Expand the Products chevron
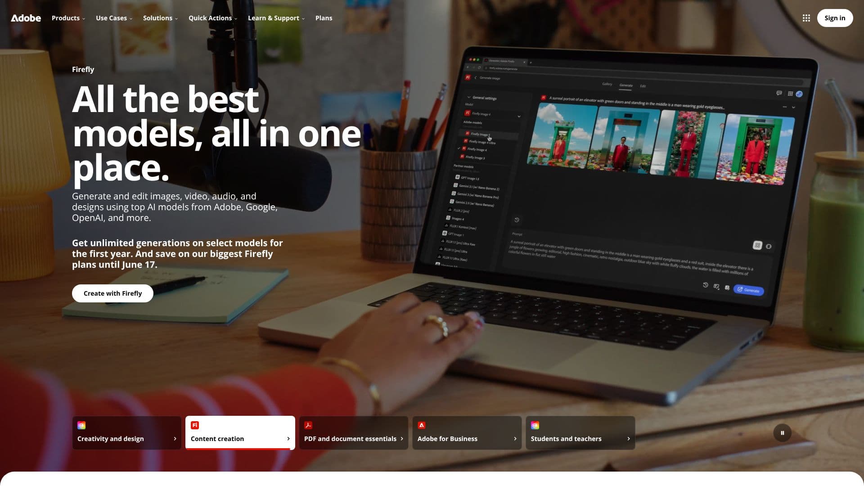Image resolution: width=864 pixels, height=486 pixels. tap(84, 19)
